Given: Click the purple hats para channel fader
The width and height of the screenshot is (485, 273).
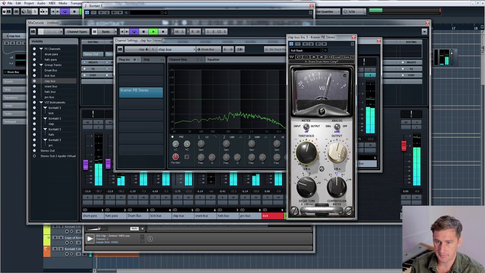Looking at the screenshot, I should pos(108,163).
